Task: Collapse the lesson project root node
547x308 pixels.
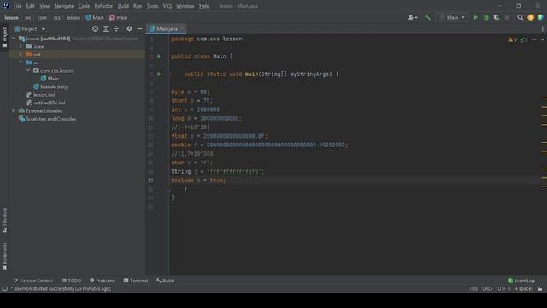Action: [14, 38]
